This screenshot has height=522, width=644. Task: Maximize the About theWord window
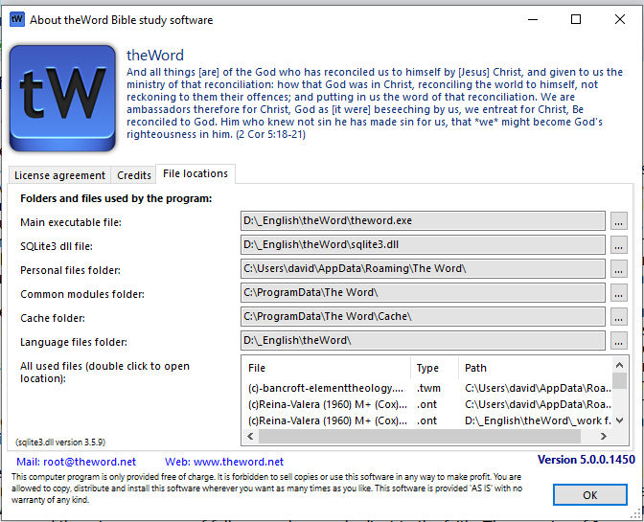point(576,19)
